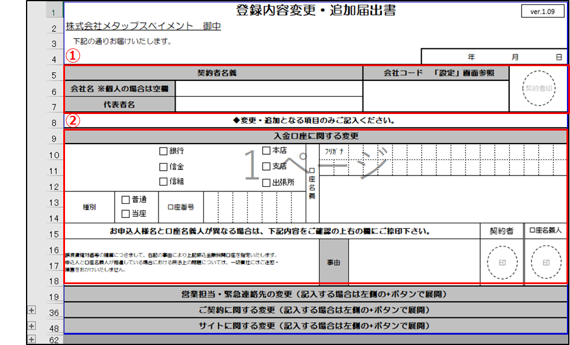Image resolution: width=570 pixels, height=345 pixels.
Task: Select row header 1
Action: point(54,12)
